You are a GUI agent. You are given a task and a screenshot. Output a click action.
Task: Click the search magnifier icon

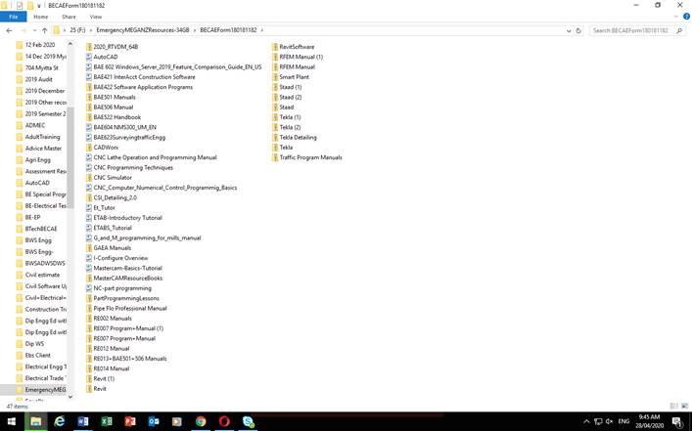(679, 30)
